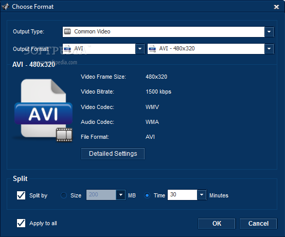
Task: Click the Audio Codec label
Action: (97, 122)
